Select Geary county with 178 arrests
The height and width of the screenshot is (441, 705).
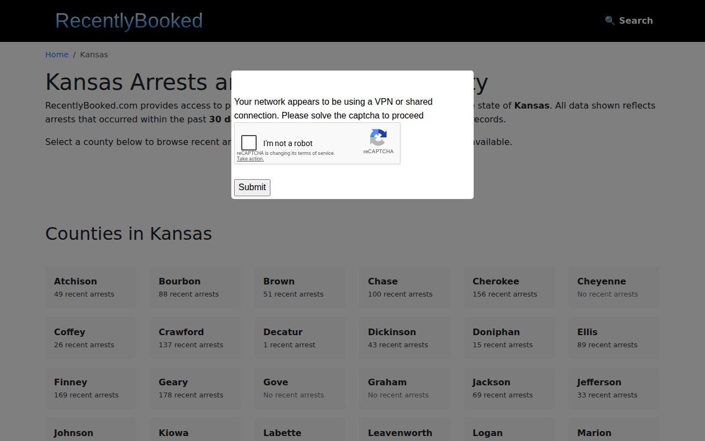(196, 388)
